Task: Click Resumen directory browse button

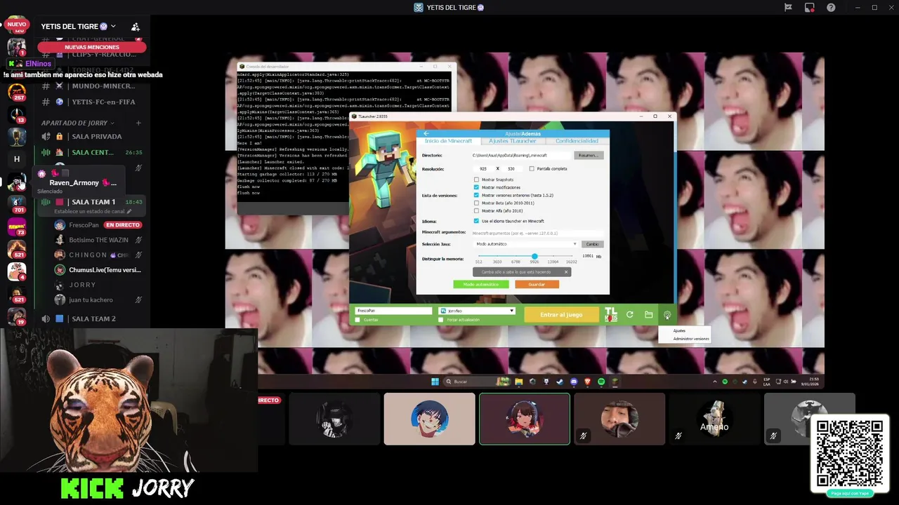Action: coord(589,155)
